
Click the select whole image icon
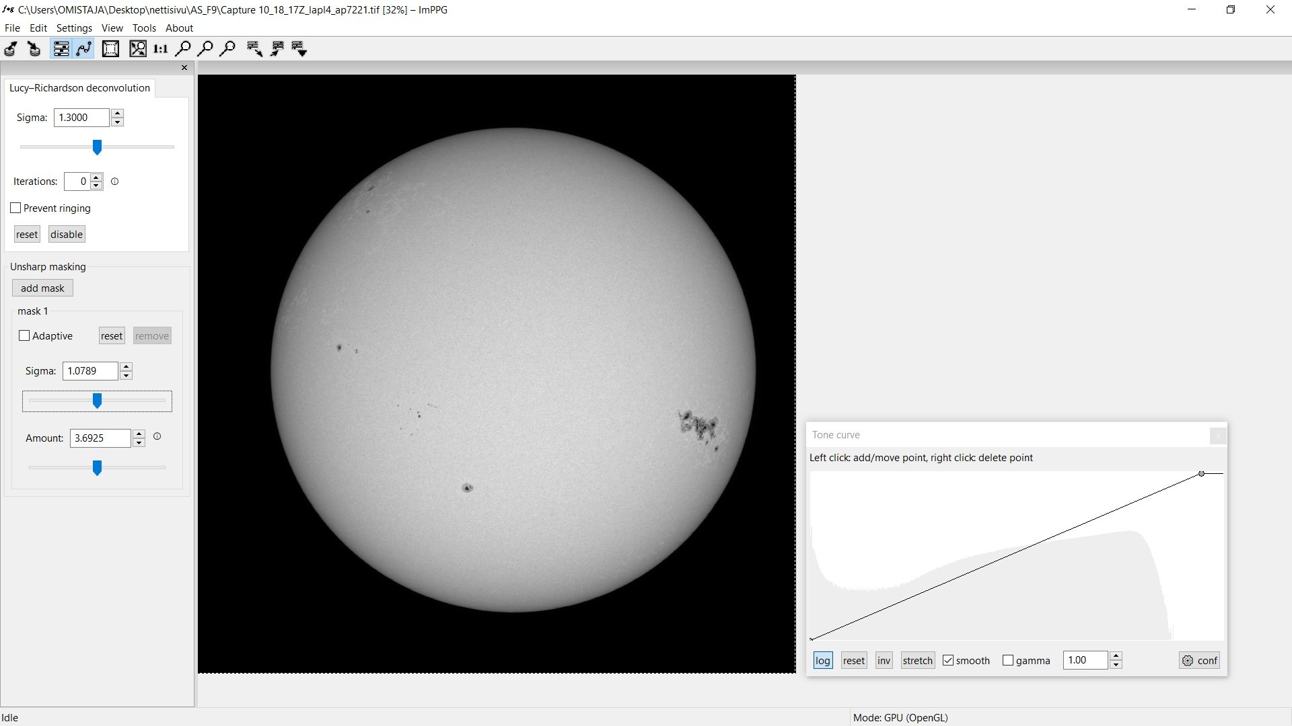110,48
